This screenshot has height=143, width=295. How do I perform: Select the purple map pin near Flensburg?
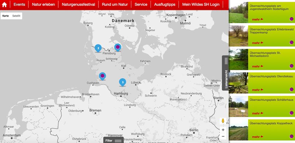[x=118, y=47]
